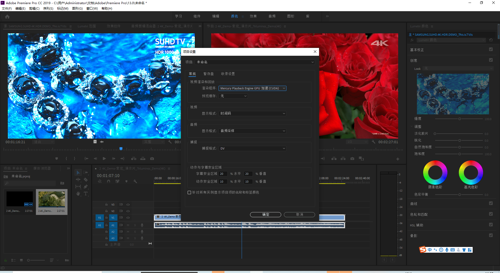
Task: Click Insert button in source monitor
Action: (134, 158)
